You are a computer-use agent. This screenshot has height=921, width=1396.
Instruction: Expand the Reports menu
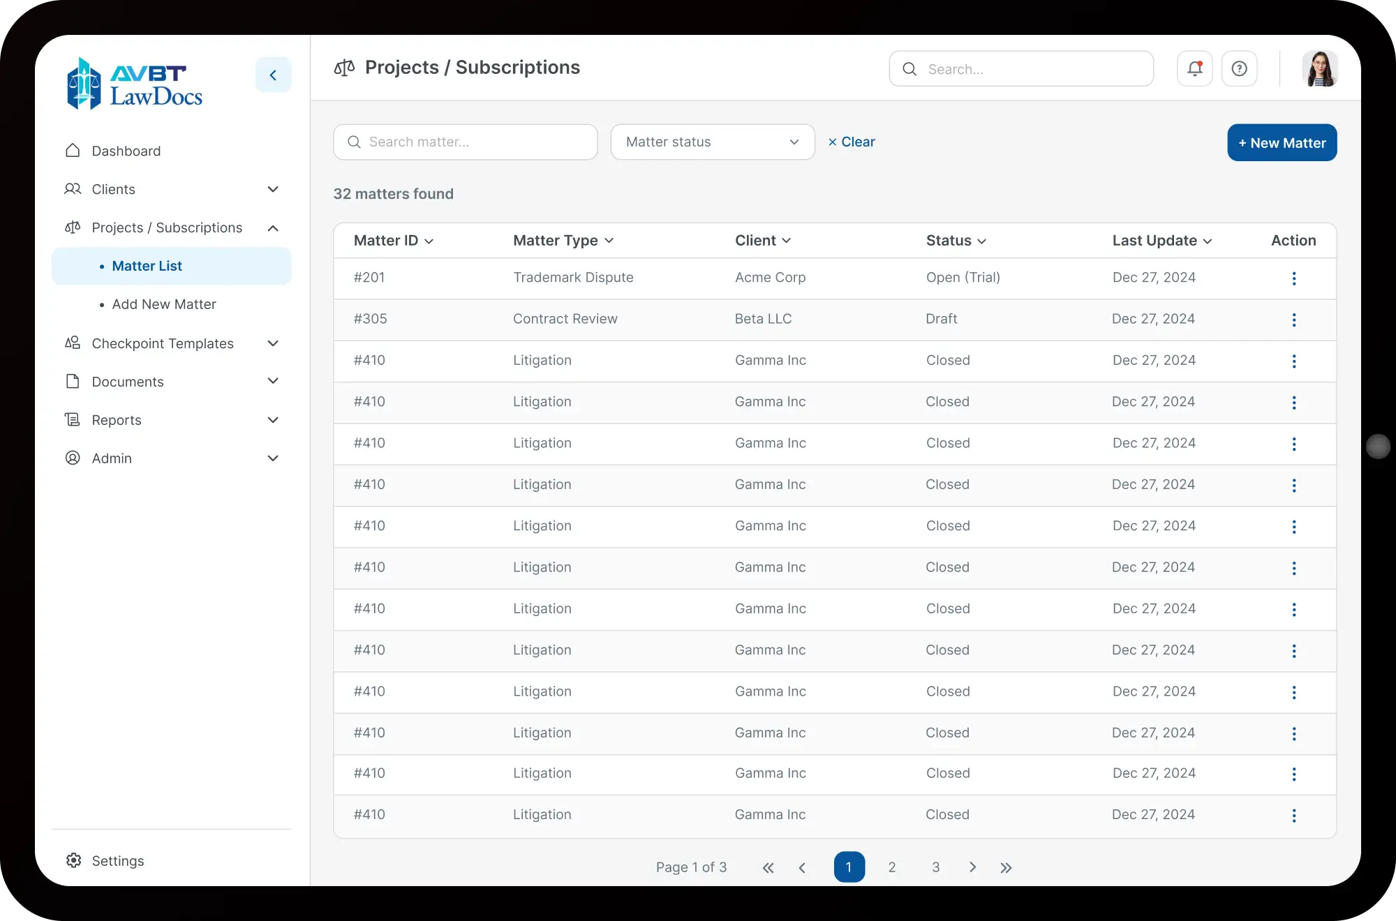point(171,420)
